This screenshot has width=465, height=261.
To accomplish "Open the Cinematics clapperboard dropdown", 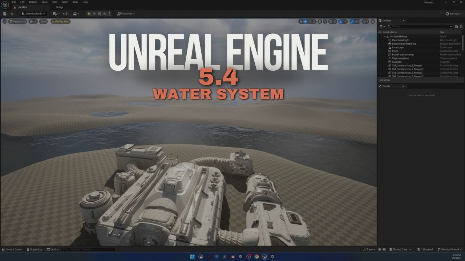I will point(76,14).
